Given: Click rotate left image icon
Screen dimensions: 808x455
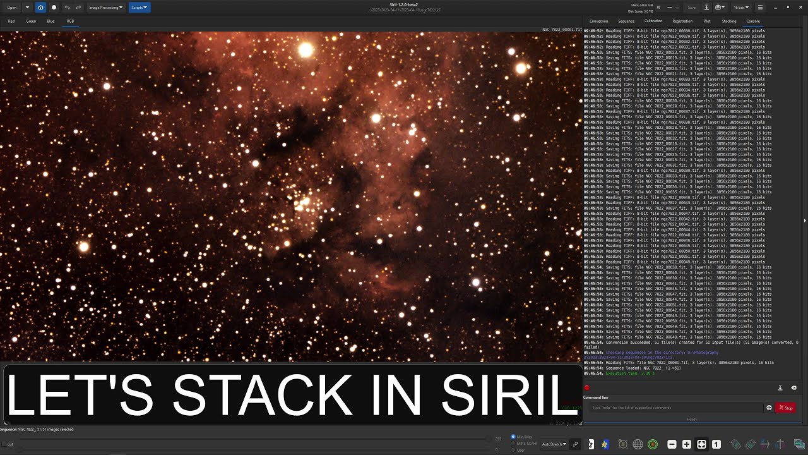Looking at the screenshot, I should pos(735,444).
